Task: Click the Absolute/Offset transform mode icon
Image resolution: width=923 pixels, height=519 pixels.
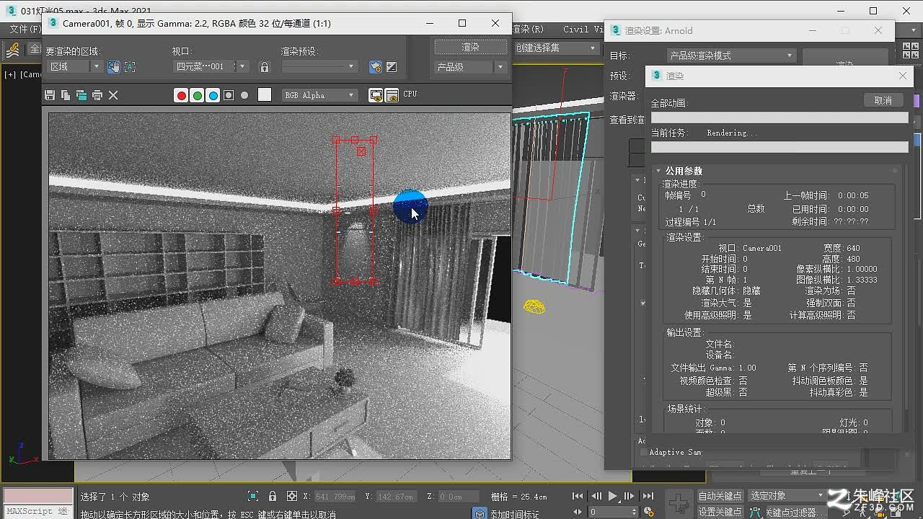Action: click(292, 496)
